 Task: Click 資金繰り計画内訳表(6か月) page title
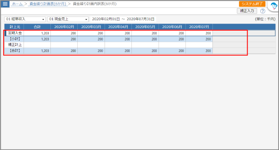coord(95,4)
